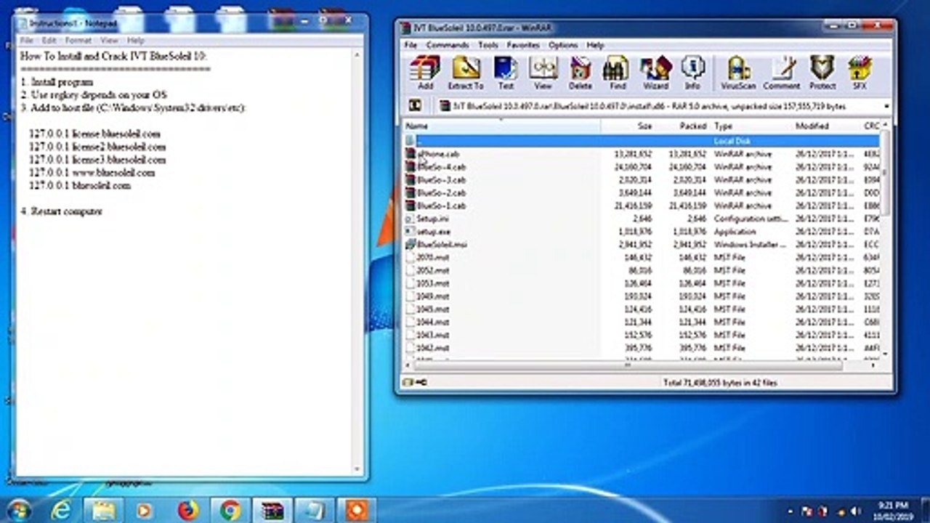Open WinRAR Options menu
The width and height of the screenshot is (930, 523).
tap(563, 45)
